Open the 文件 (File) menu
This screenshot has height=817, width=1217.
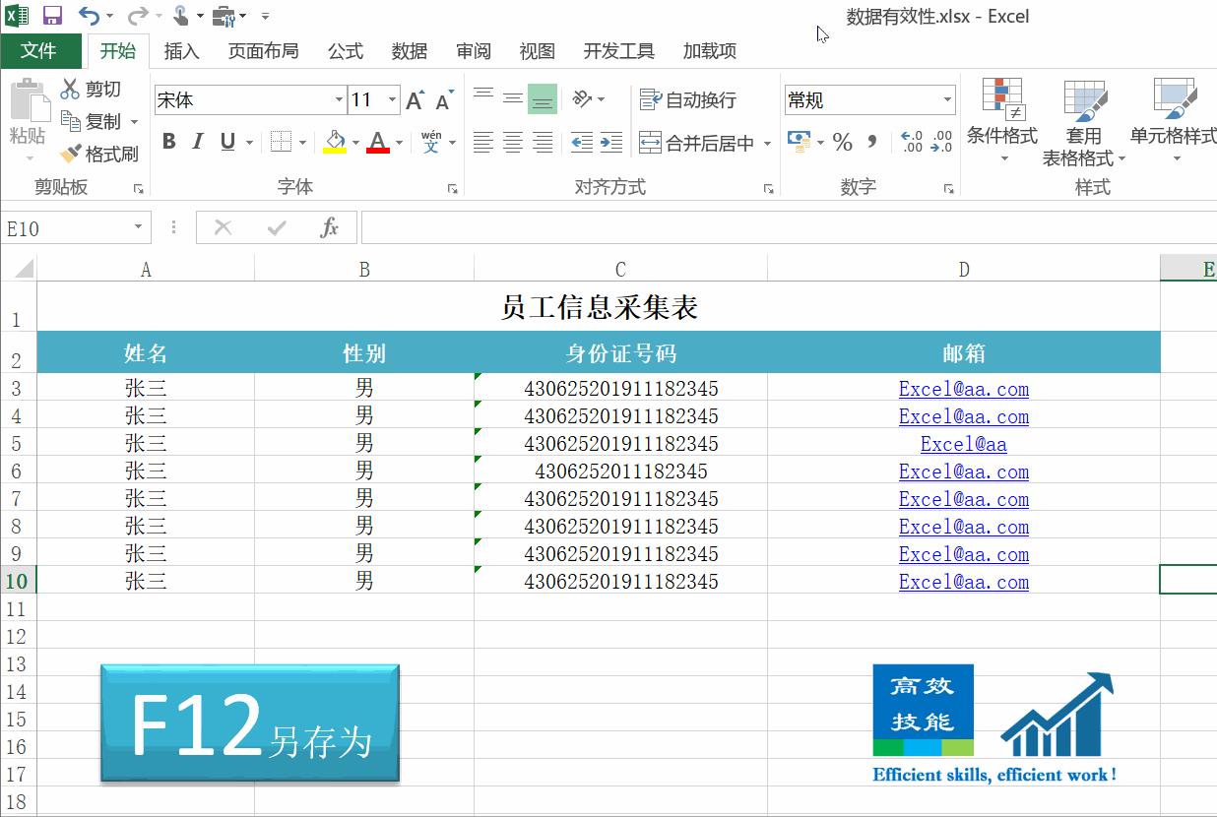point(41,50)
